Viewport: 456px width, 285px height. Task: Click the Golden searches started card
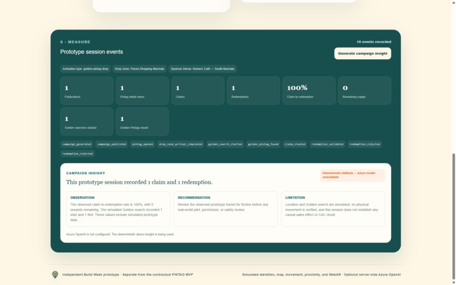(87, 121)
